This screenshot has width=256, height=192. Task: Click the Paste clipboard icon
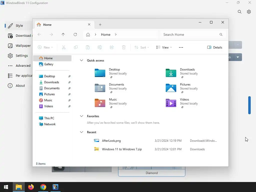pos(88,47)
